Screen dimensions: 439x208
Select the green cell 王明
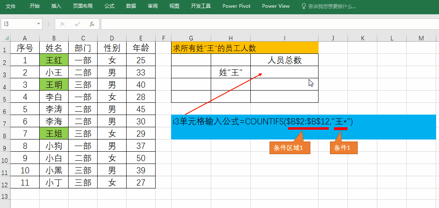coord(54,84)
